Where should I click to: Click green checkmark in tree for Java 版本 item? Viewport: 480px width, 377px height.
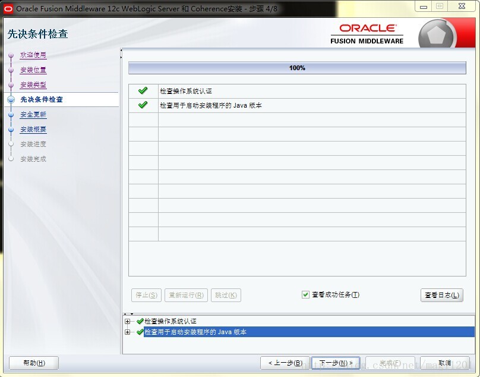140,332
